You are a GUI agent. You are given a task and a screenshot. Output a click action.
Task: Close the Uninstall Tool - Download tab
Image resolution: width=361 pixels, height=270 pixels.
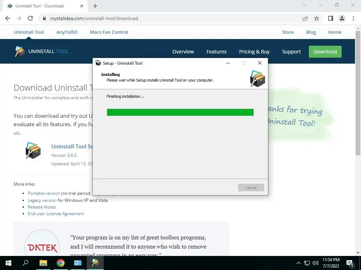point(82,6)
